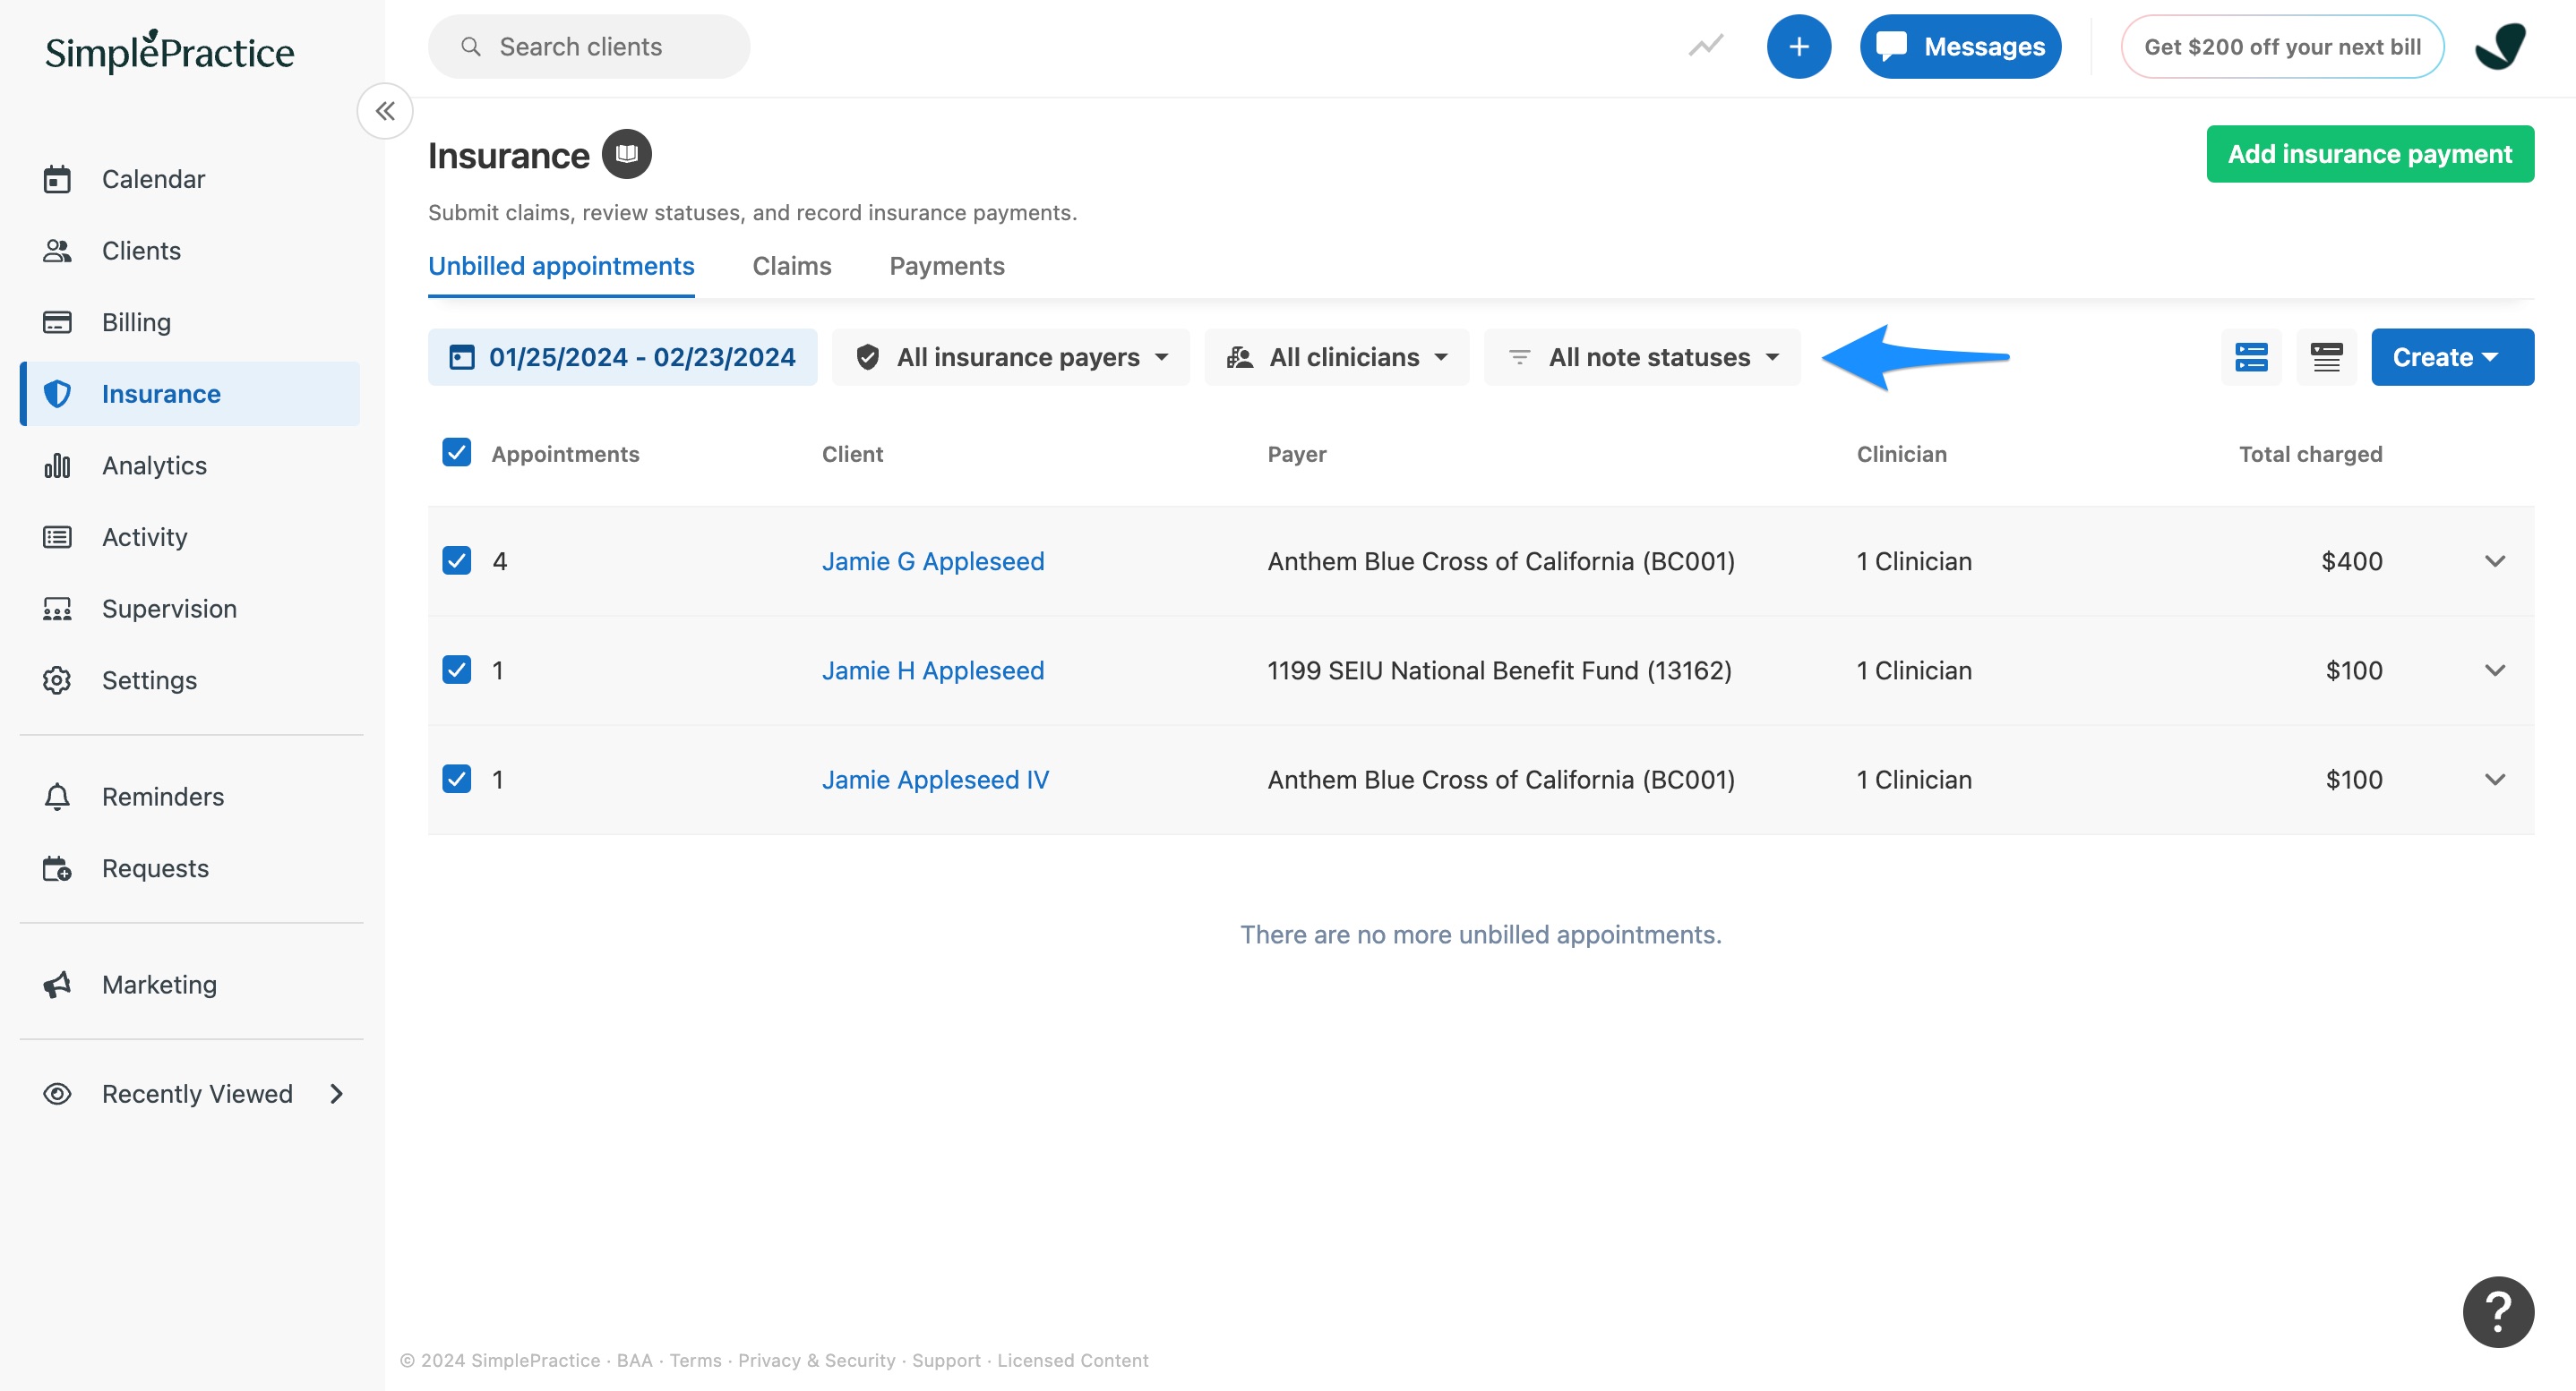
Task: Click the magnifying glass search icon
Action: 470,46
